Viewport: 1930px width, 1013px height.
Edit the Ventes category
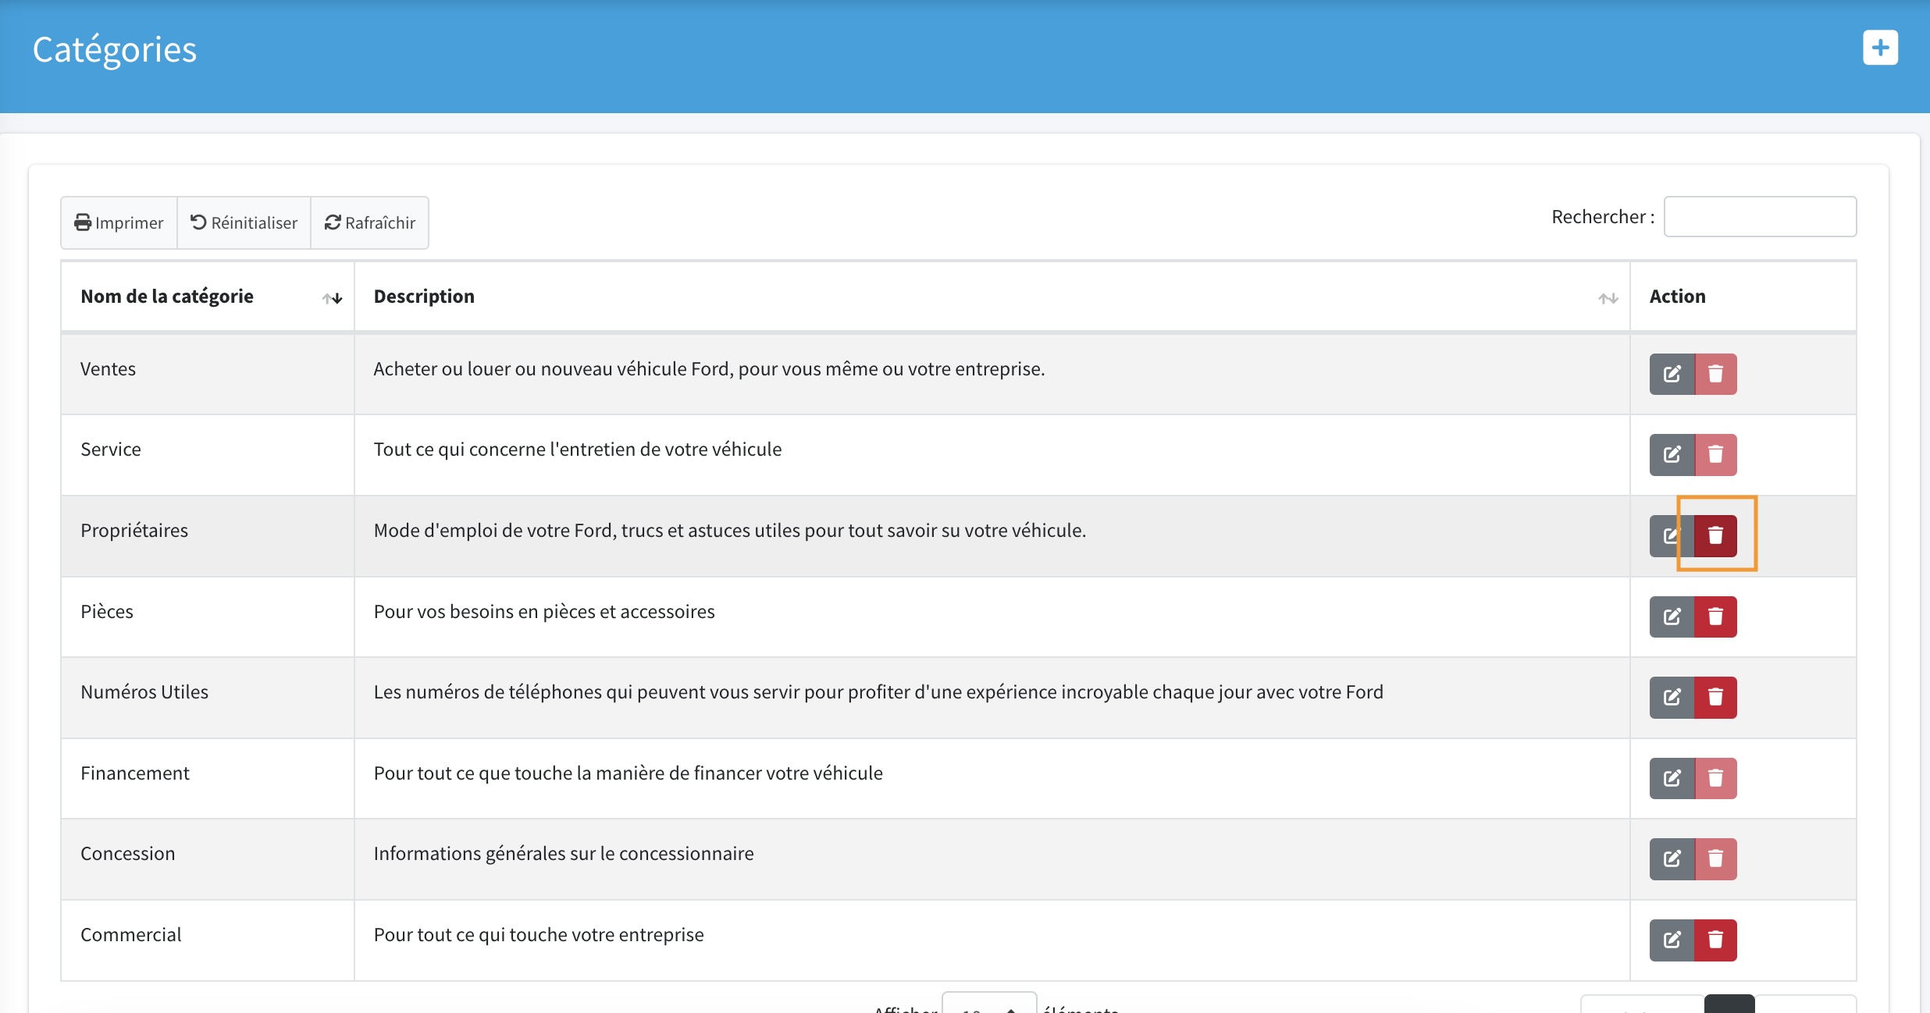point(1672,374)
